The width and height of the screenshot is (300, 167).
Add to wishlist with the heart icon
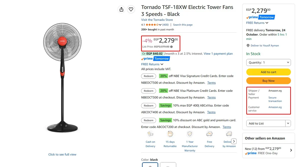[x=131, y=9]
